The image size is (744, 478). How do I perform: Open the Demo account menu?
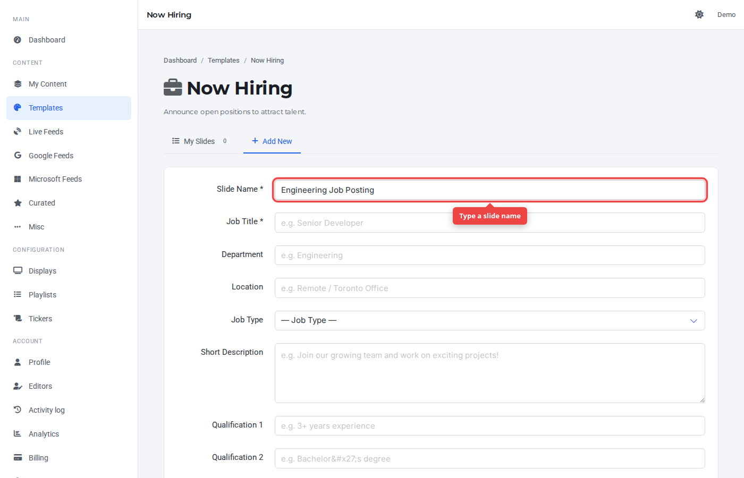click(726, 15)
